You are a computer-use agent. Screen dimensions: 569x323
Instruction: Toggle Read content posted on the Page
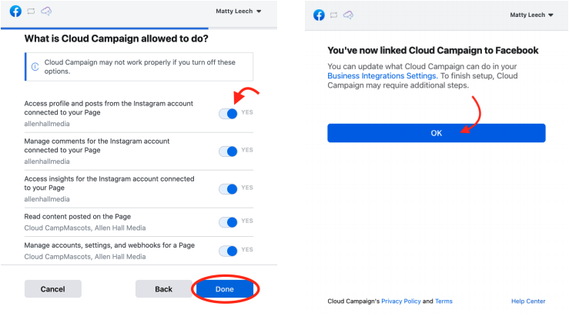228,221
